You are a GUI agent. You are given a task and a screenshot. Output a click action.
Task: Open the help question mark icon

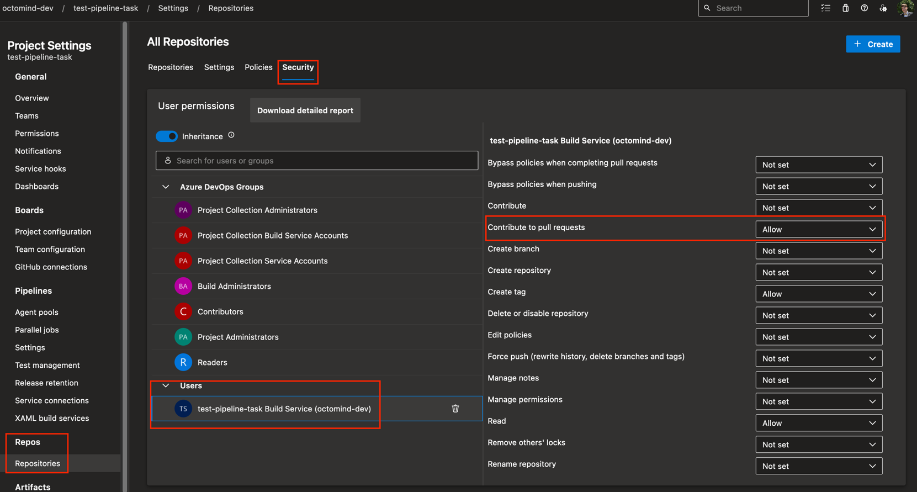865,8
